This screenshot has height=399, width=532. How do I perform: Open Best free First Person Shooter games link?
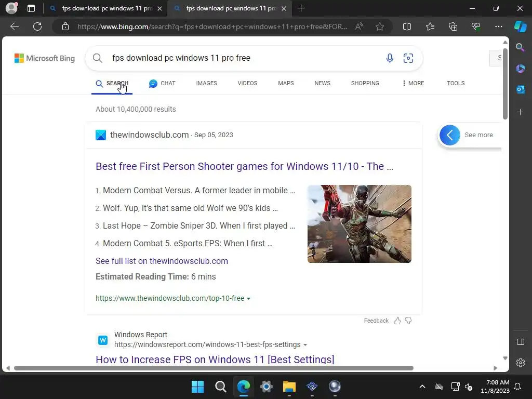click(244, 166)
